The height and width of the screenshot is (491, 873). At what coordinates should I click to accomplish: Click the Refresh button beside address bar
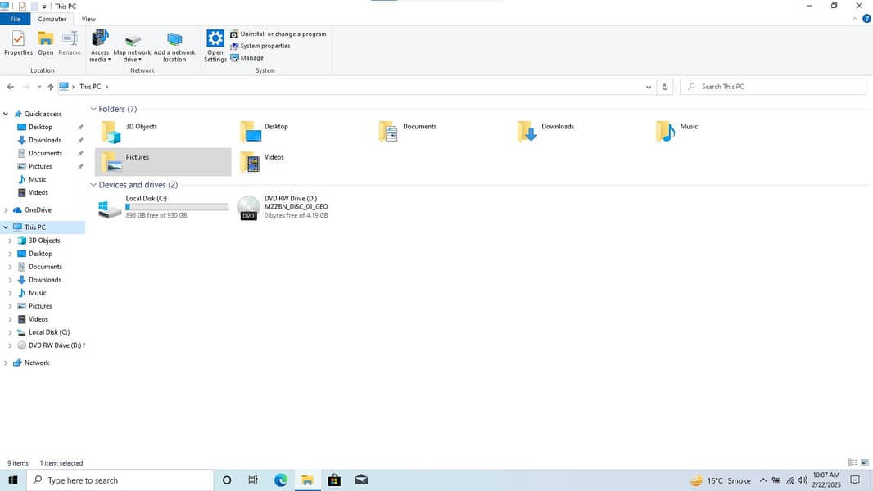click(665, 87)
